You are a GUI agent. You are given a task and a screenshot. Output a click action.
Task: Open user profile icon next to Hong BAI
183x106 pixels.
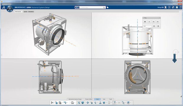click(x=166, y=7)
